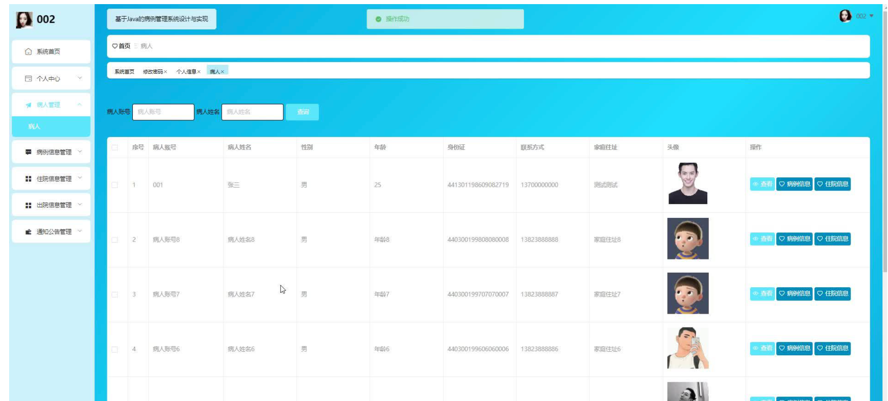Click the 个人中心 card icon
The height and width of the screenshot is (401, 888).
click(x=28, y=79)
